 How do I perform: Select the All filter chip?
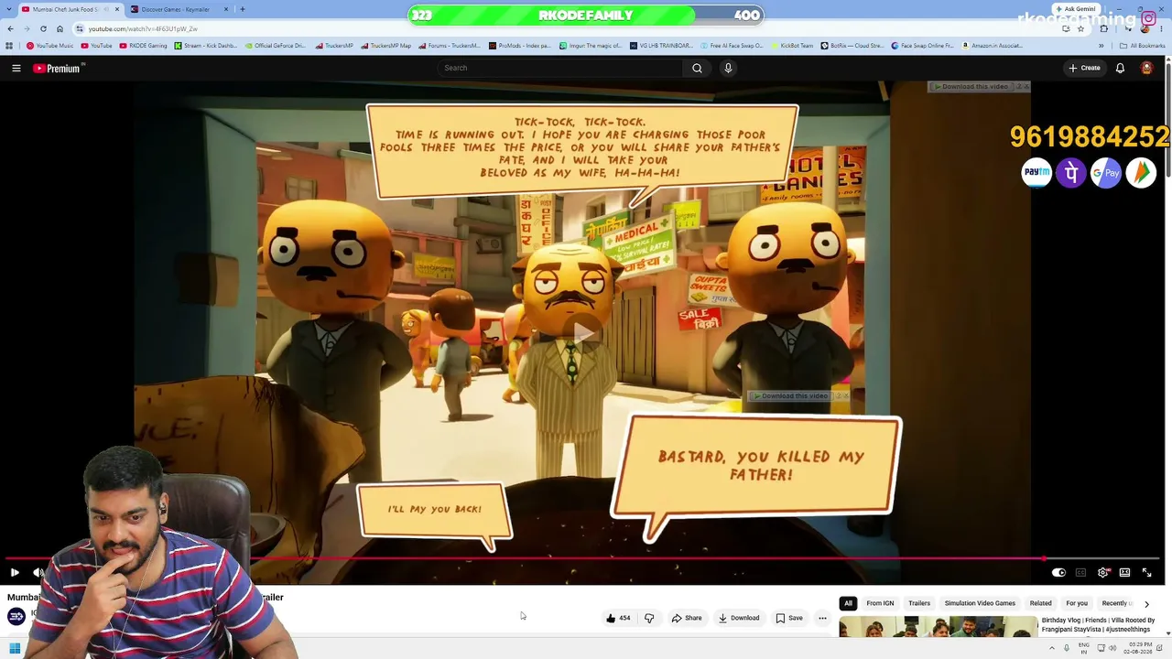(x=848, y=603)
